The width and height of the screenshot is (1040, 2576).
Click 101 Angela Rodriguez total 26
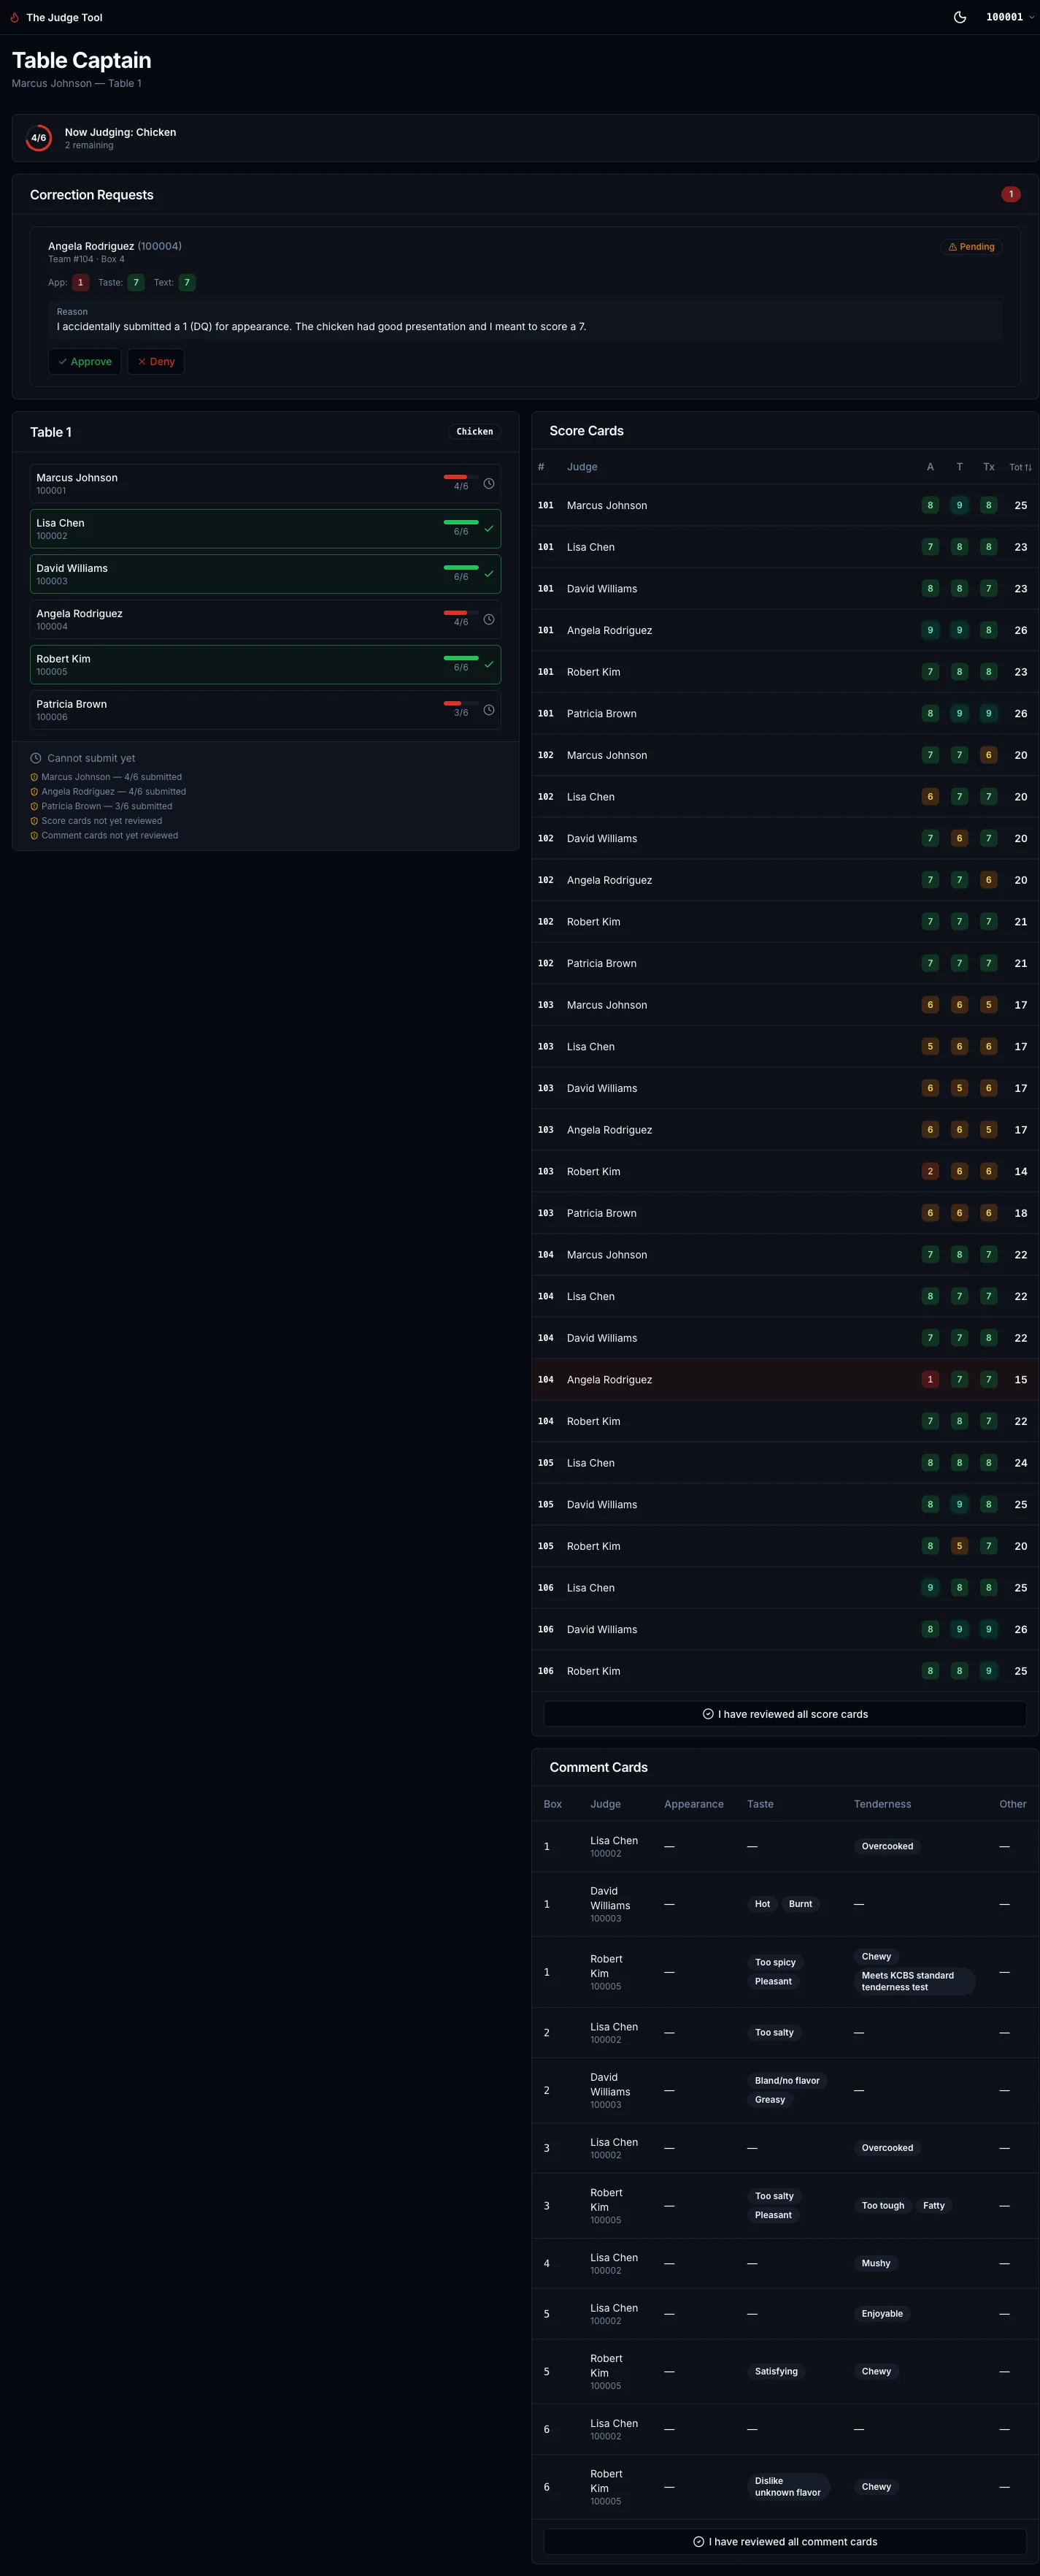point(1020,631)
